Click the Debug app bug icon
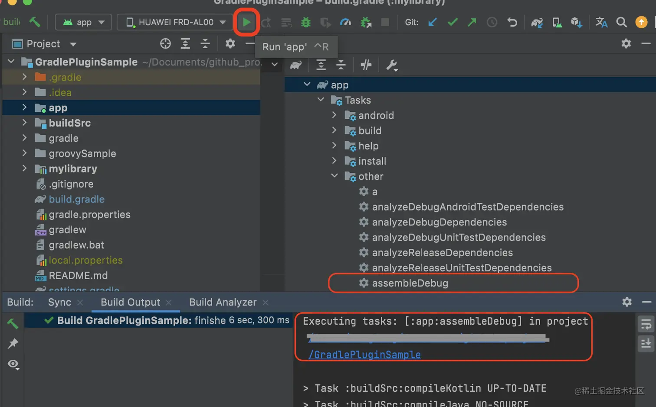 306,22
